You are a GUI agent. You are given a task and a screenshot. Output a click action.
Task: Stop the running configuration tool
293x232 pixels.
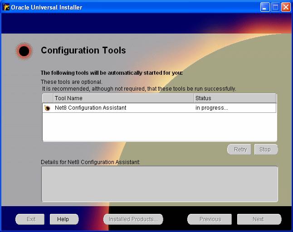click(x=266, y=150)
